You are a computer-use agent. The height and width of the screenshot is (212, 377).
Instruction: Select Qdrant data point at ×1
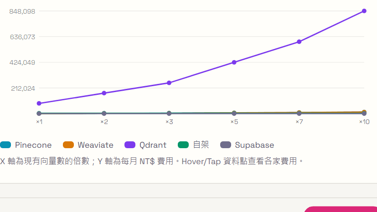click(x=39, y=103)
